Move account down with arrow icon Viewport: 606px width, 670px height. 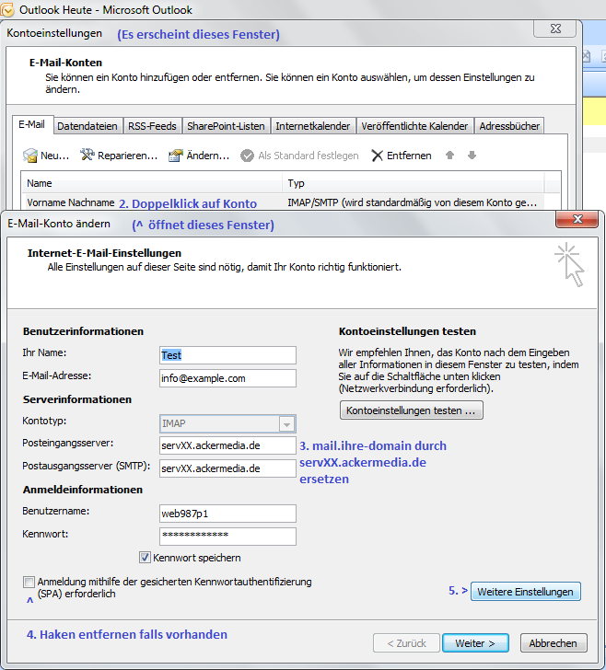click(x=472, y=156)
